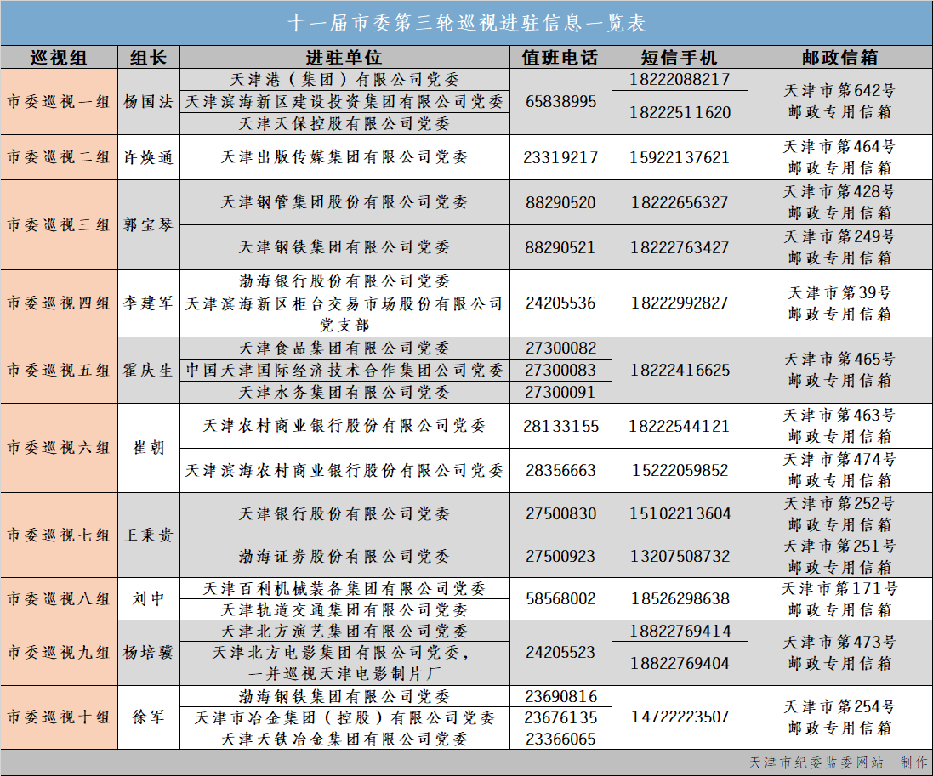Click 天津出版传媒集团有限公司党委
This screenshot has width=933, height=776.
click(x=344, y=157)
